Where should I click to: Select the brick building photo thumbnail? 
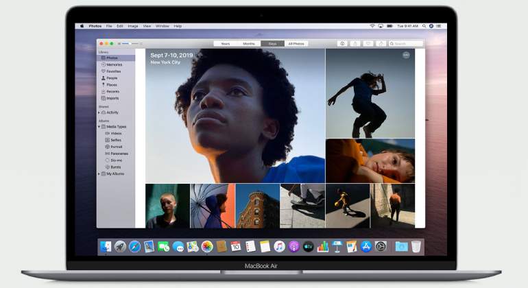pyautogui.click(x=258, y=206)
